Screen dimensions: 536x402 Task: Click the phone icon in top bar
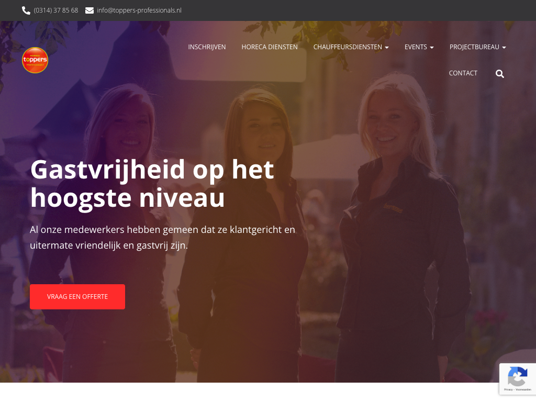(x=26, y=10)
